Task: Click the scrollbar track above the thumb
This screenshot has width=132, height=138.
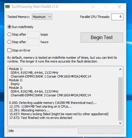Action: (x=120, y=74)
